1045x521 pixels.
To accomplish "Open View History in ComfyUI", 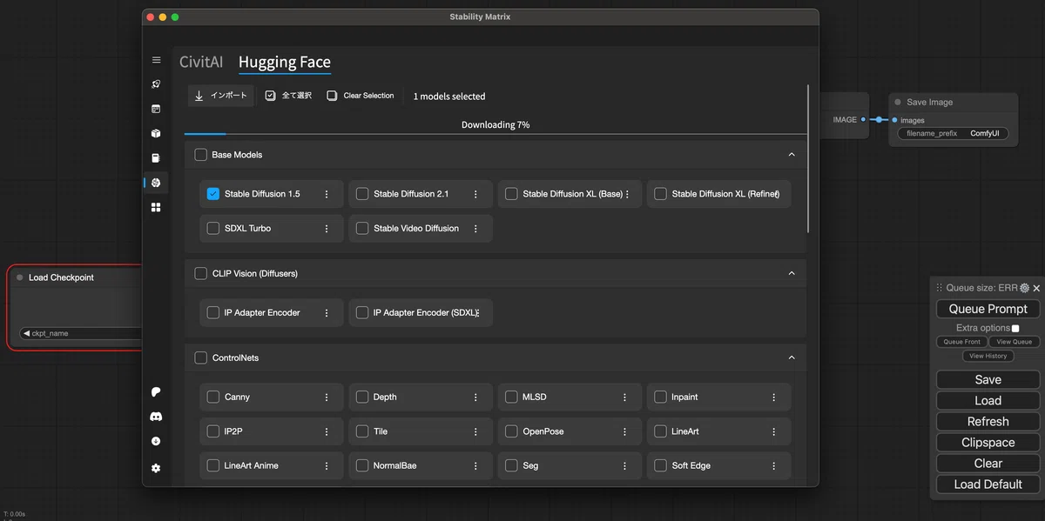I will click(x=988, y=356).
